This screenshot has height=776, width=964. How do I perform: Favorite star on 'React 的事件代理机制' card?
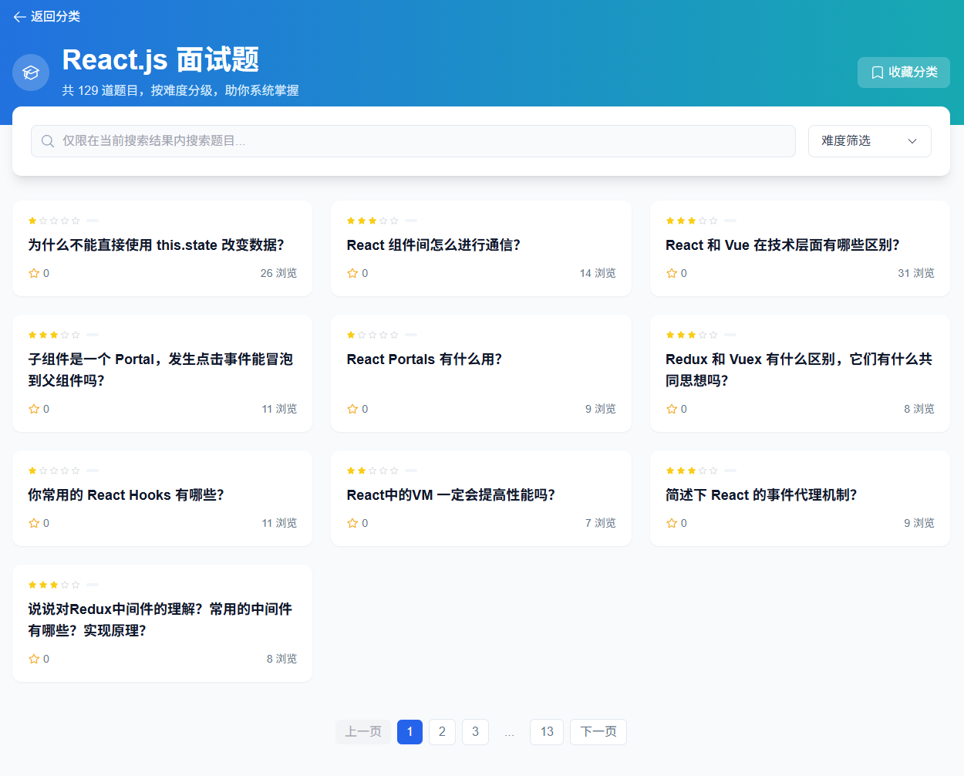(672, 523)
